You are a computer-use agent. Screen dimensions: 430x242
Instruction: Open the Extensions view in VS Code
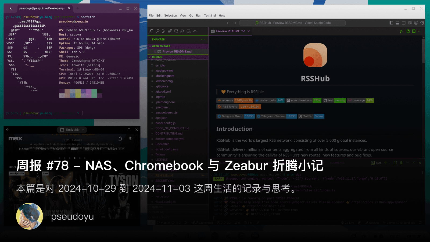[x=170, y=31]
